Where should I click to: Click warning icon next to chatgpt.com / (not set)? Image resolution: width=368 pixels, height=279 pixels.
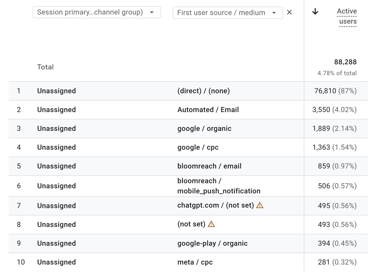click(x=260, y=205)
